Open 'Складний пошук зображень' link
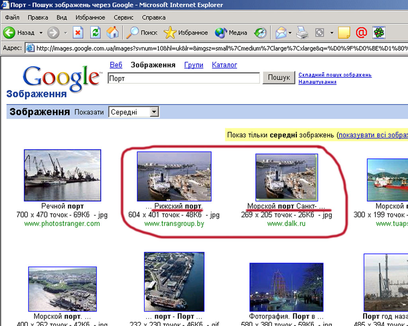Screen dimensions: 408x326 pos(335,75)
